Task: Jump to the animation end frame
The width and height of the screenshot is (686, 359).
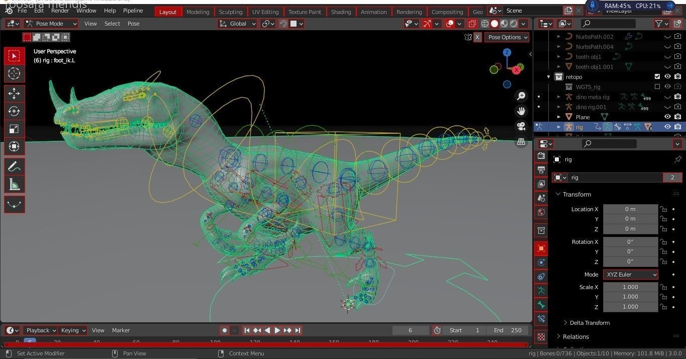Action: [x=298, y=330]
